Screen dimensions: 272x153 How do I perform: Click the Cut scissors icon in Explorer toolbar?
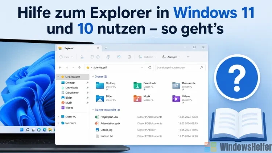point(82,57)
